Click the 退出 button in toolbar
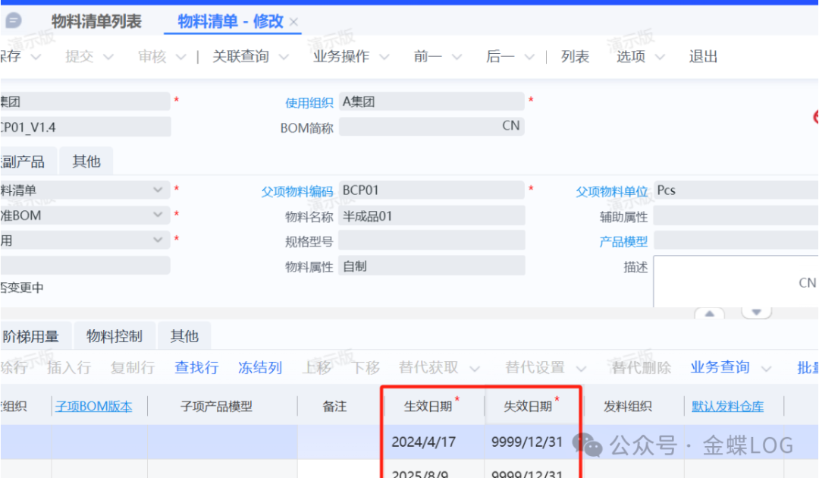 703,56
